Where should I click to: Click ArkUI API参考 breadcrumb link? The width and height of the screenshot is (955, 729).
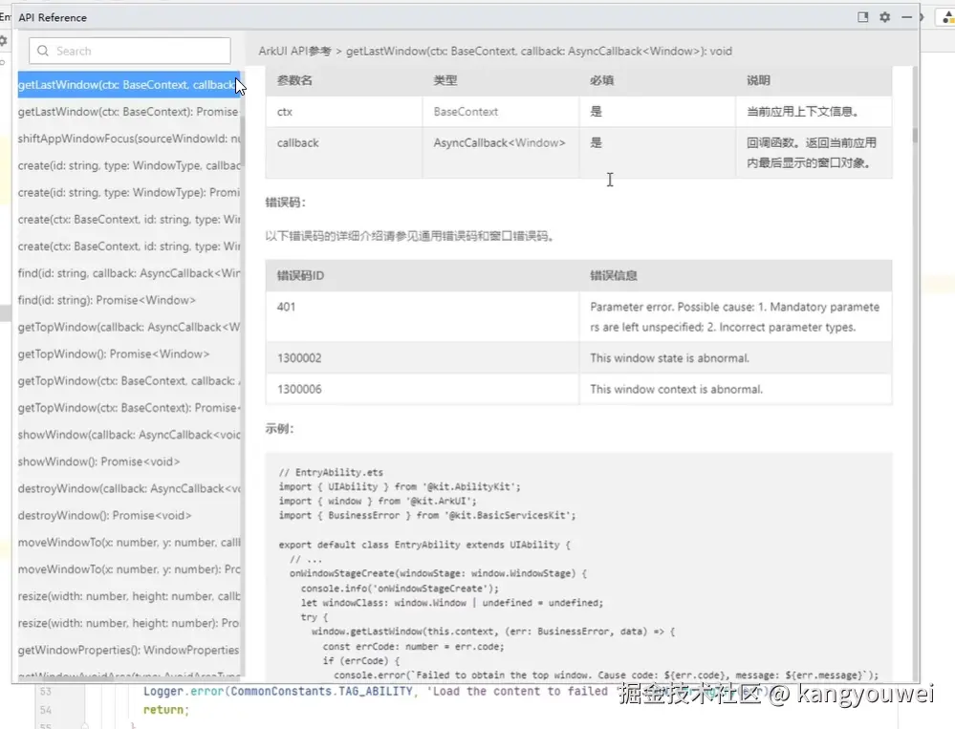pos(294,51)
